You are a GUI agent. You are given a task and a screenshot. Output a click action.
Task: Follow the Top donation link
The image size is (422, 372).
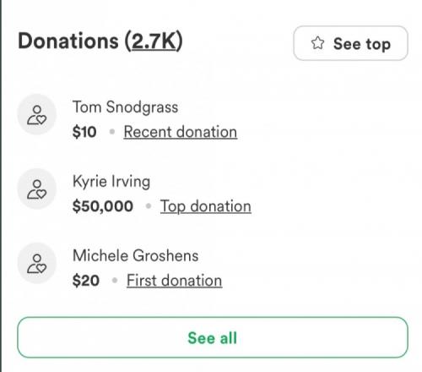[206, 206]
